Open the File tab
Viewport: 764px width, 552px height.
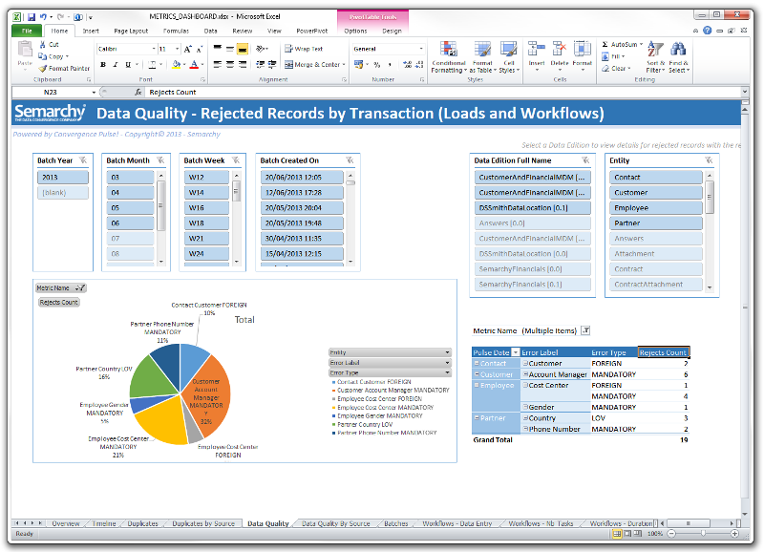click(x=27, y=31)
